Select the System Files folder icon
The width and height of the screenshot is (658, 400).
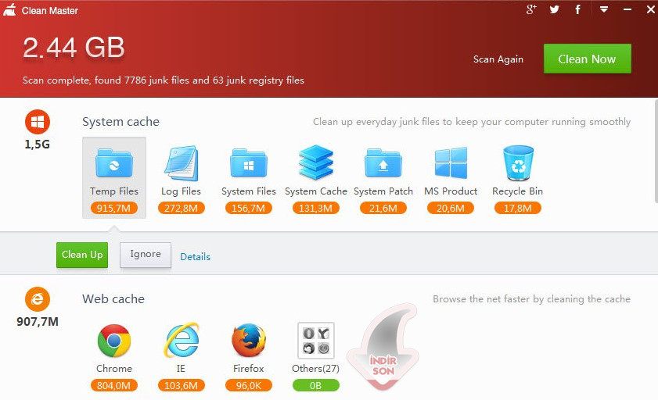(249, 162)
